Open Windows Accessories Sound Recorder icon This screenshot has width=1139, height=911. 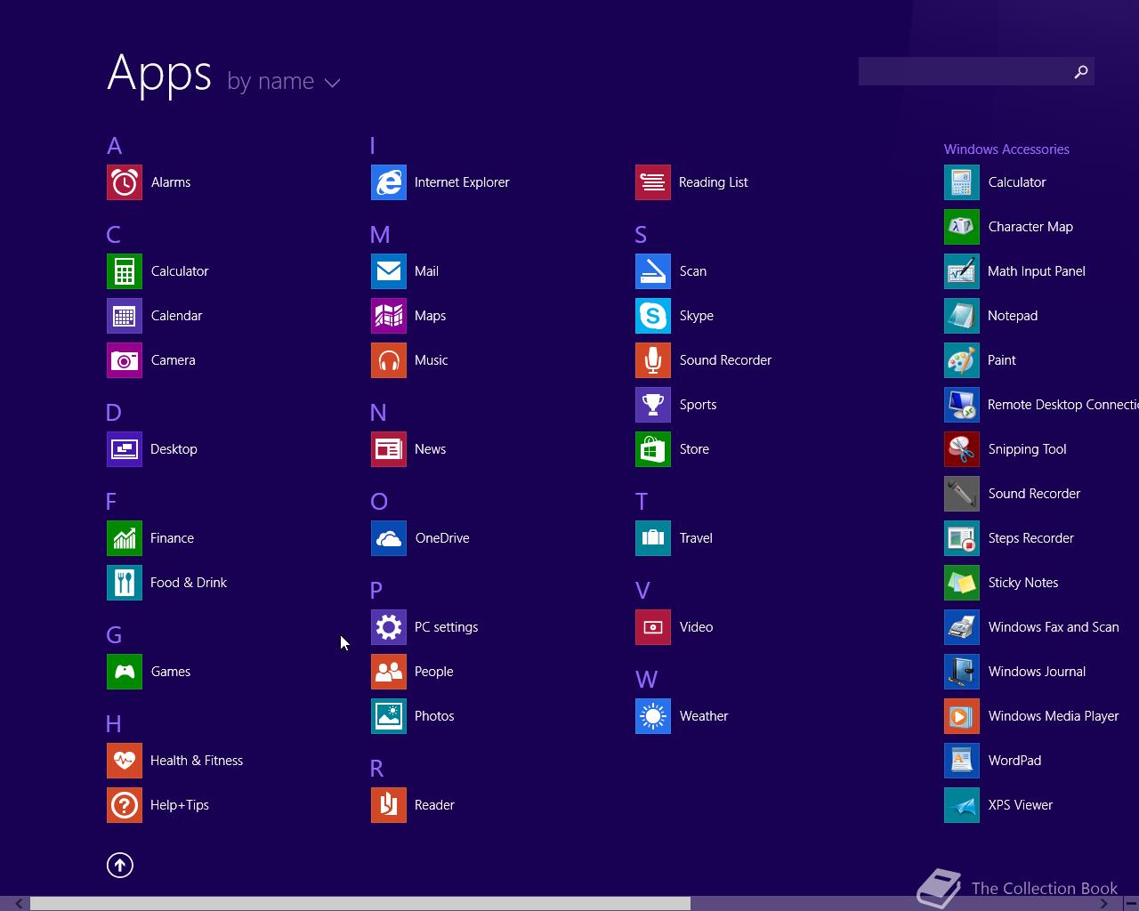click(962, 494)
